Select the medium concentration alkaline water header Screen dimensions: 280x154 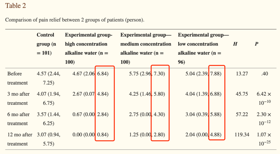pyautogui.click(x=146, y=48)
